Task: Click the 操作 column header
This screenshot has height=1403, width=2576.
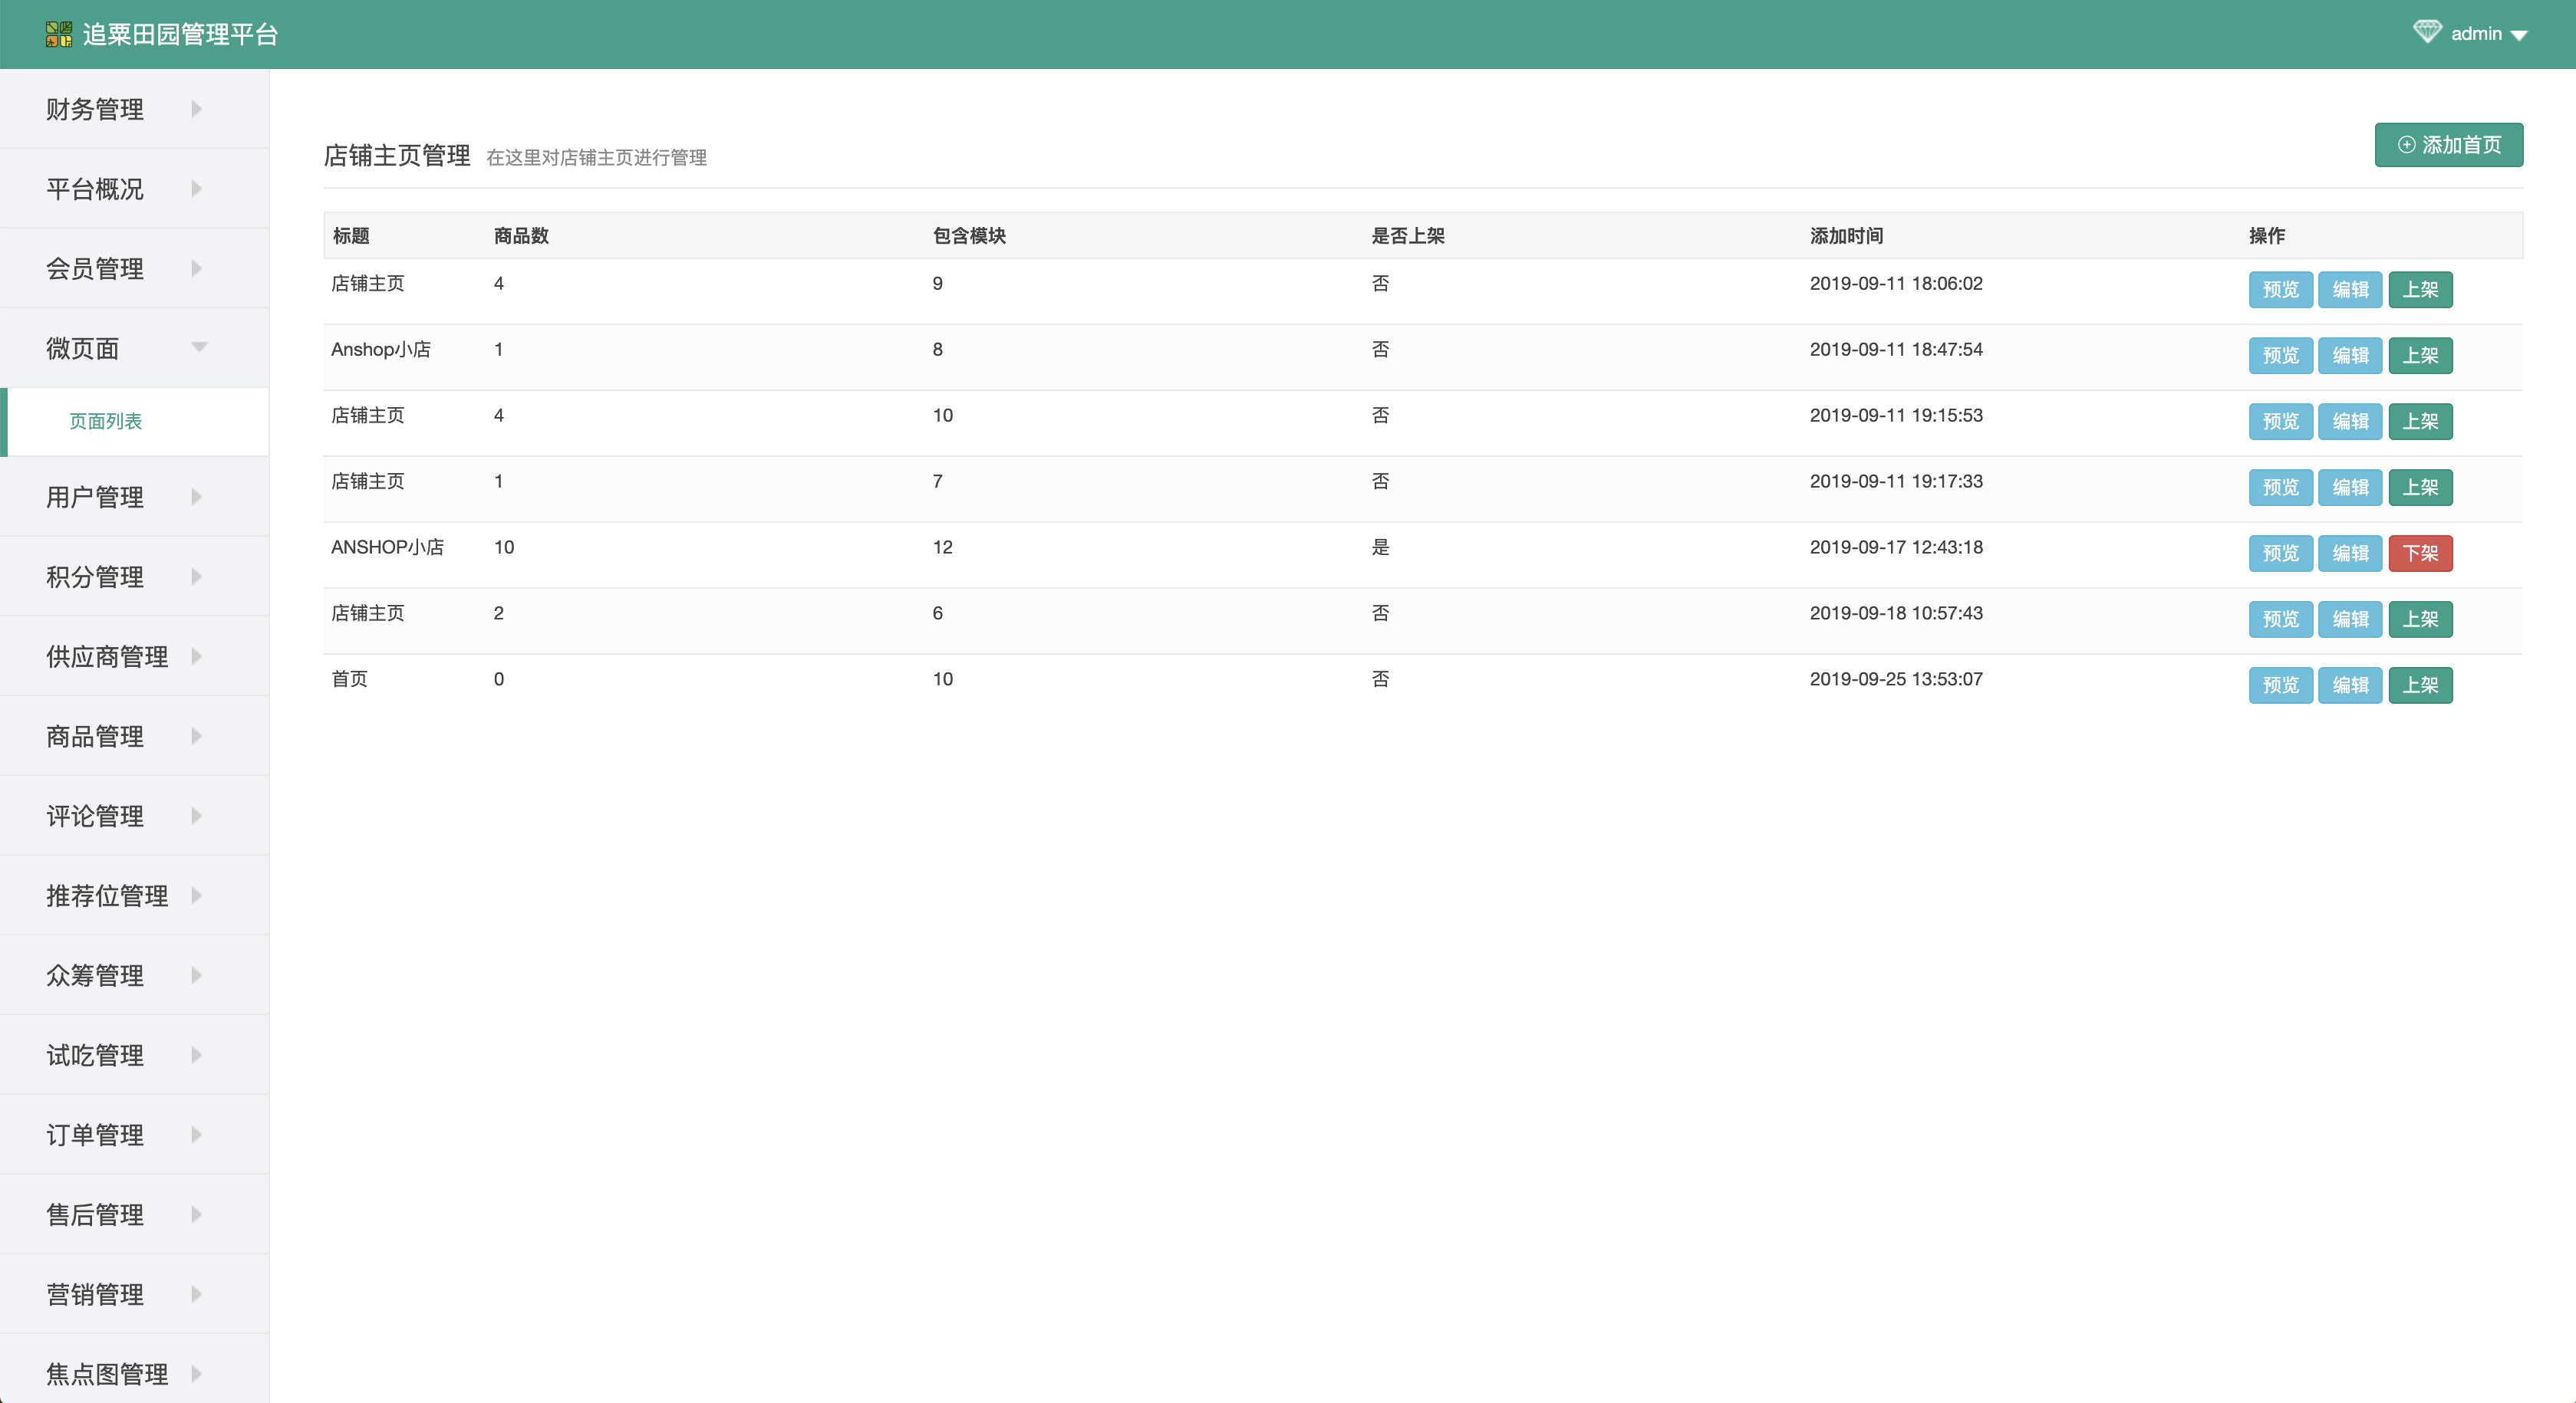Action: click(2267, 236)
